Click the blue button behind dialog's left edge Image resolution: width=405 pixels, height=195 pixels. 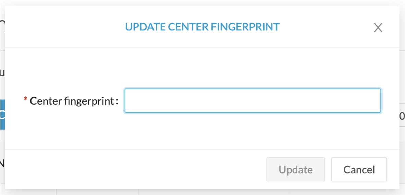click(2, 115)
